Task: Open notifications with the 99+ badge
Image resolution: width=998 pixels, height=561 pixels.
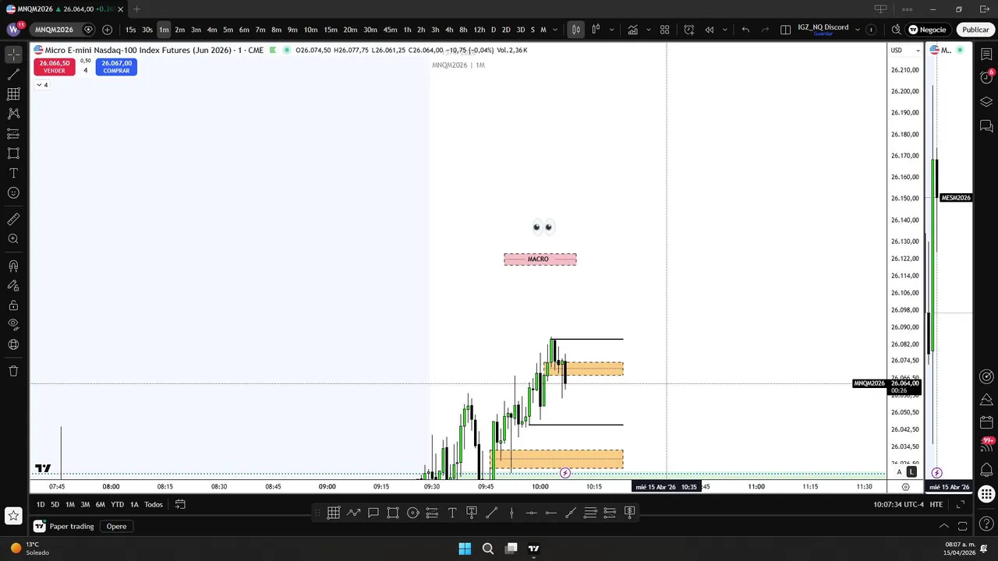Action: tap(987, 445)
